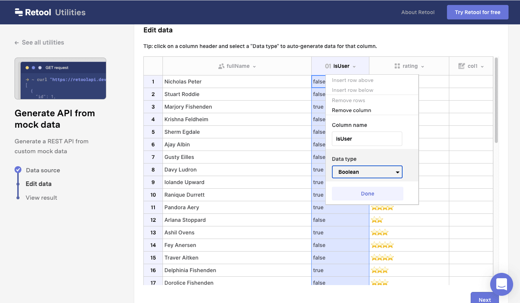Choose Insert row above menu entry
The width and height of the screenshot is (520, 303).
pyautogui.click(x=353, y=80)
